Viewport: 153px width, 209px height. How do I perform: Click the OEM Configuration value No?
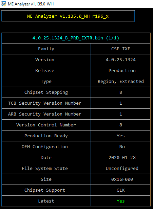122,146
